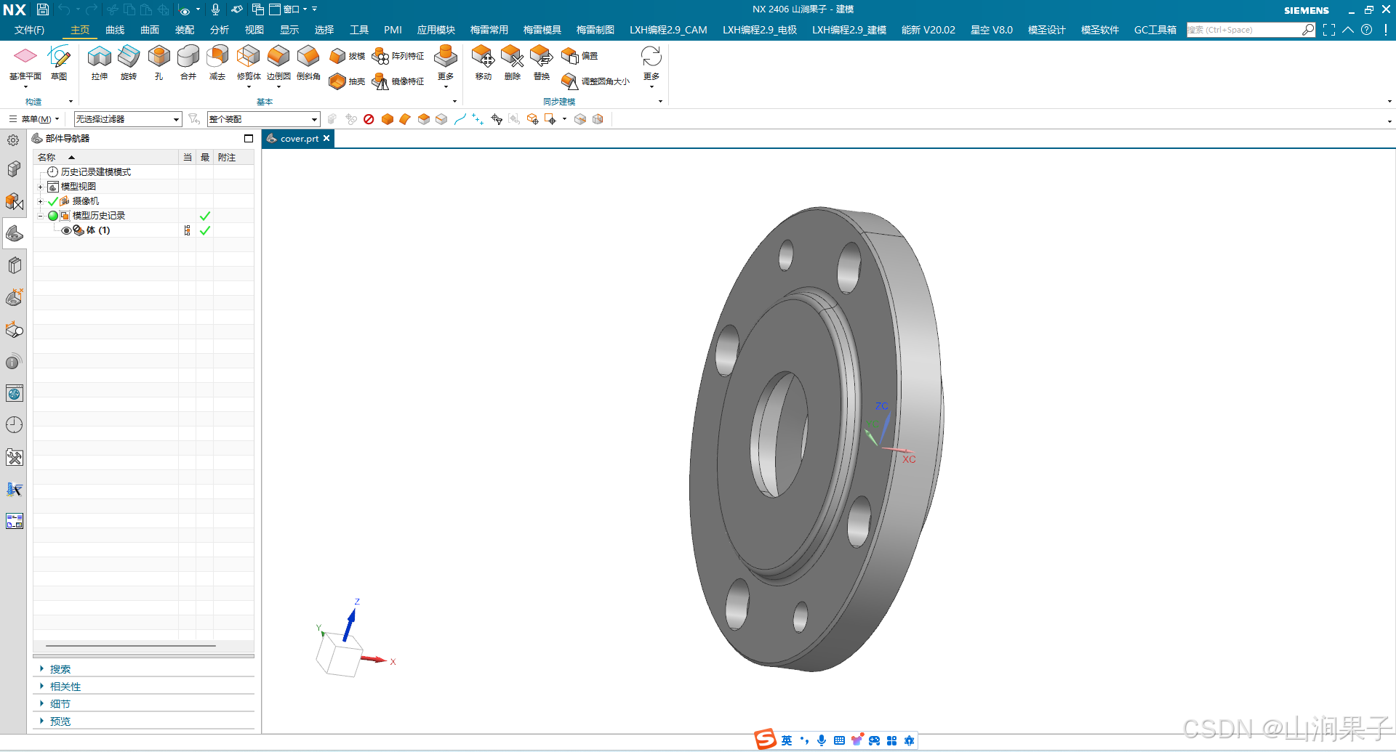Close the cover.prt document tab
1396x752 pixels.
326,138
